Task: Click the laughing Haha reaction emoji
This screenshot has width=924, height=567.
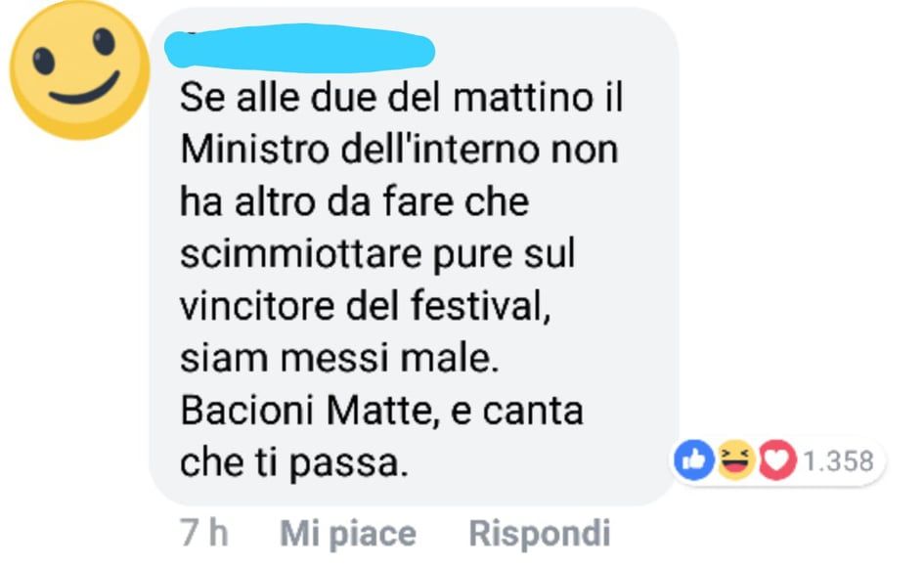Action: click(x=735, y=459)
